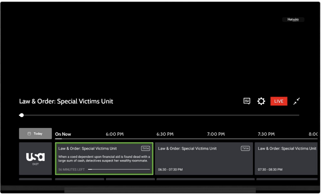Image resolution: width=321 pixels, height=195 pixels.
Task: Open the Today date selector
Action: [x=35, y=134]
